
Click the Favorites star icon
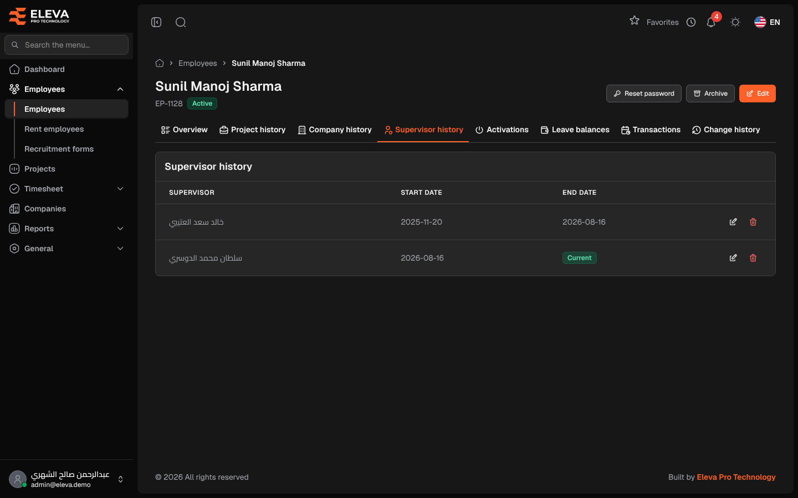[x=635, y=21]
